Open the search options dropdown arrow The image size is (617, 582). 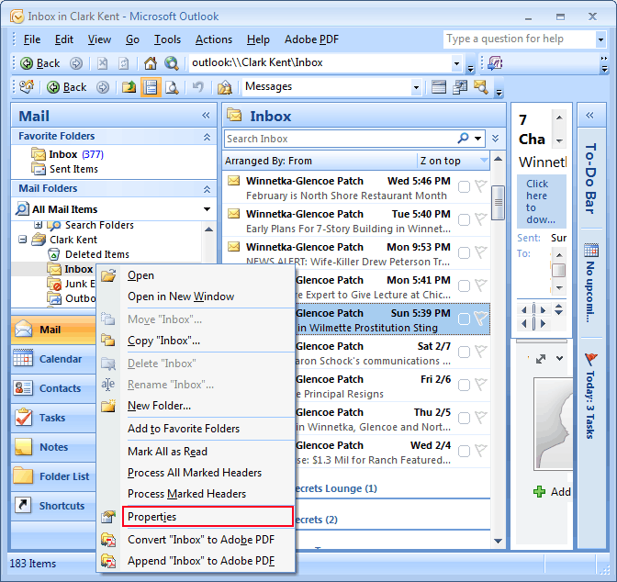pos(477,138)
